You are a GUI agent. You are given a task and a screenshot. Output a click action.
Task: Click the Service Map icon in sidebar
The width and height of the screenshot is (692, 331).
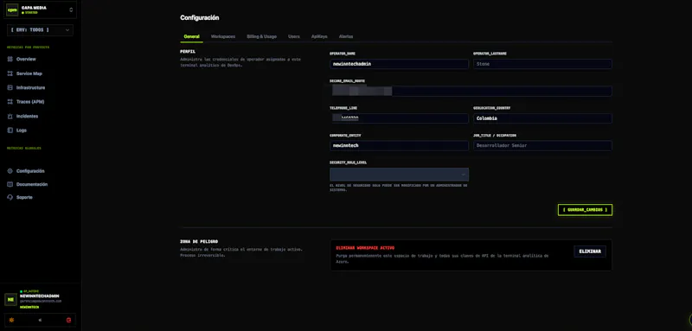click(10, 73)
